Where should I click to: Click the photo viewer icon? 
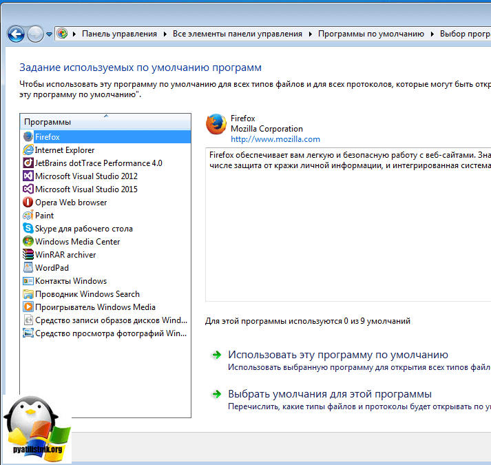(x=28, y=333)
